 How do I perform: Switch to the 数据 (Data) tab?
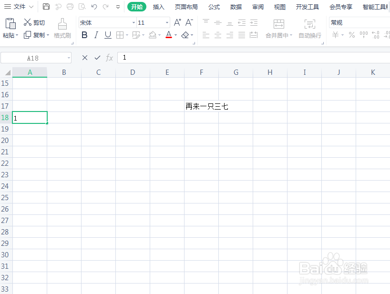236,7
